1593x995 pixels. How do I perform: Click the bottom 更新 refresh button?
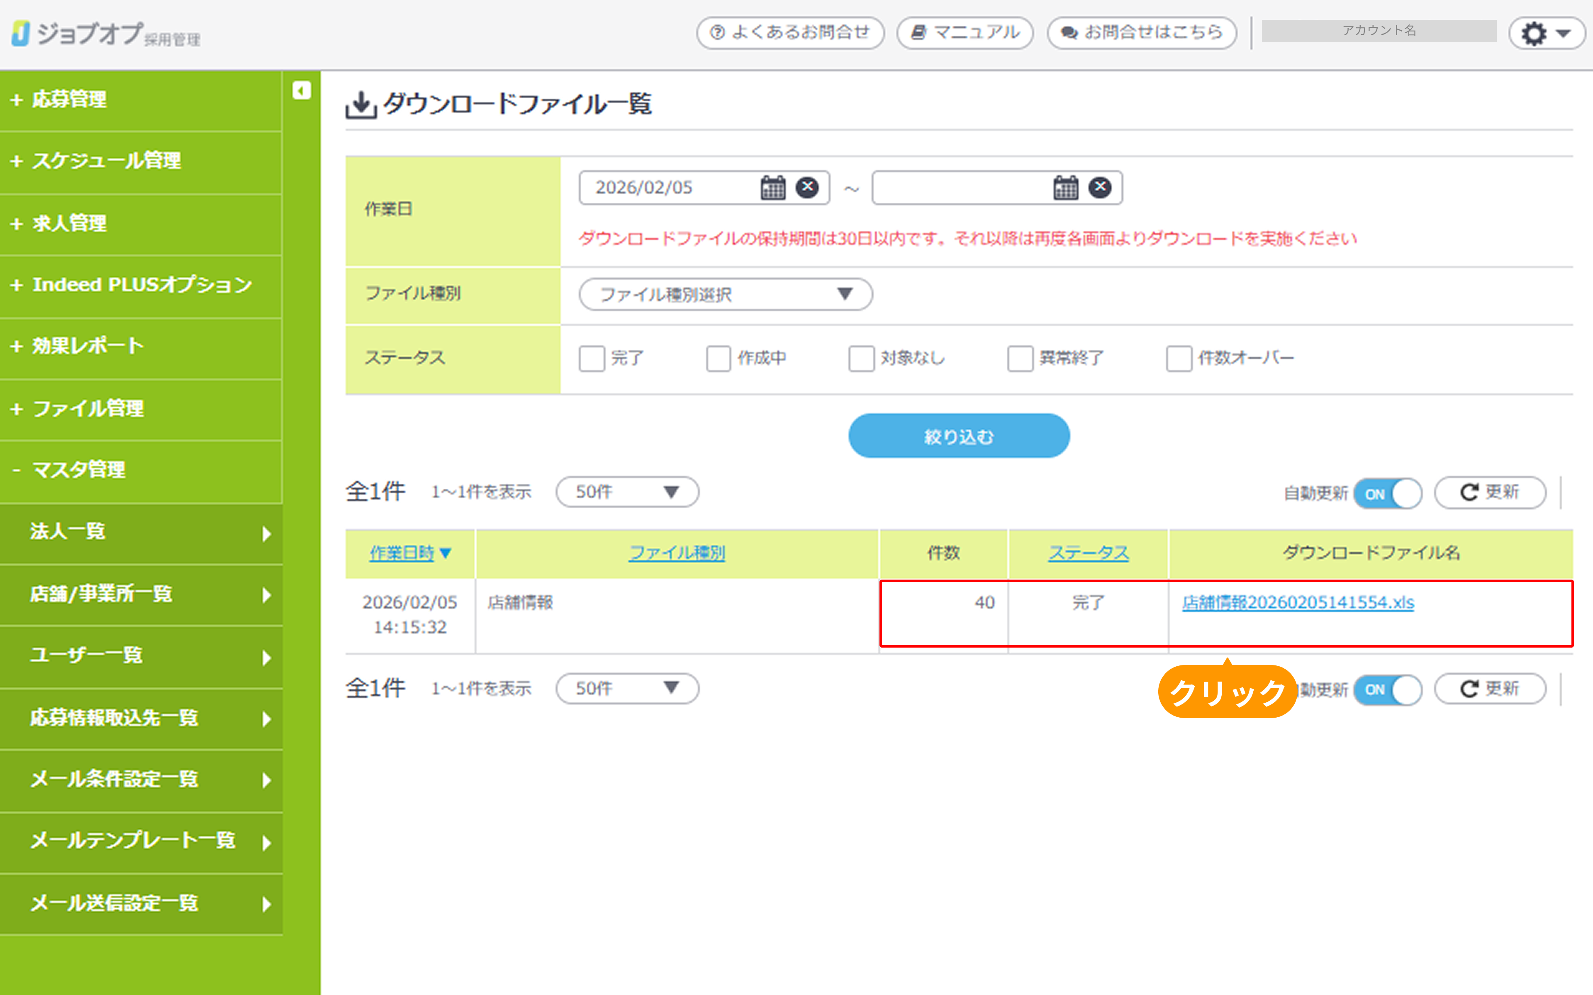tap(1490, 689)
